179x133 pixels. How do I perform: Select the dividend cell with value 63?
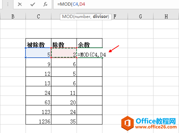38,100
